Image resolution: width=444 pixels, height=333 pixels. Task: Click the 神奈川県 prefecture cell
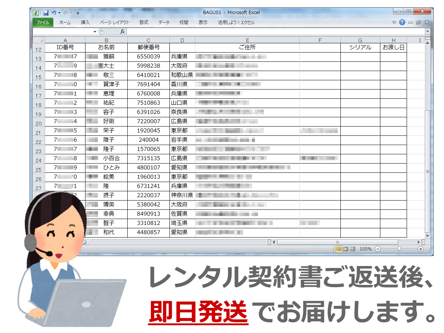[x=182, y=195]
